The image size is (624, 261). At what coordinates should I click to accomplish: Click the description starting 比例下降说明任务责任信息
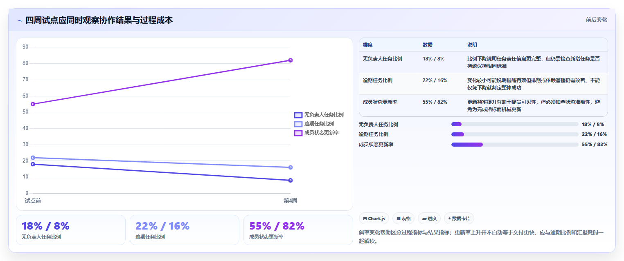point(534,62)
